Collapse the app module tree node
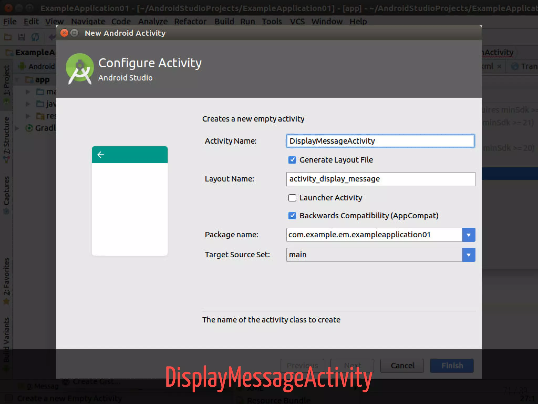538x404 pixels. (17, 79)
